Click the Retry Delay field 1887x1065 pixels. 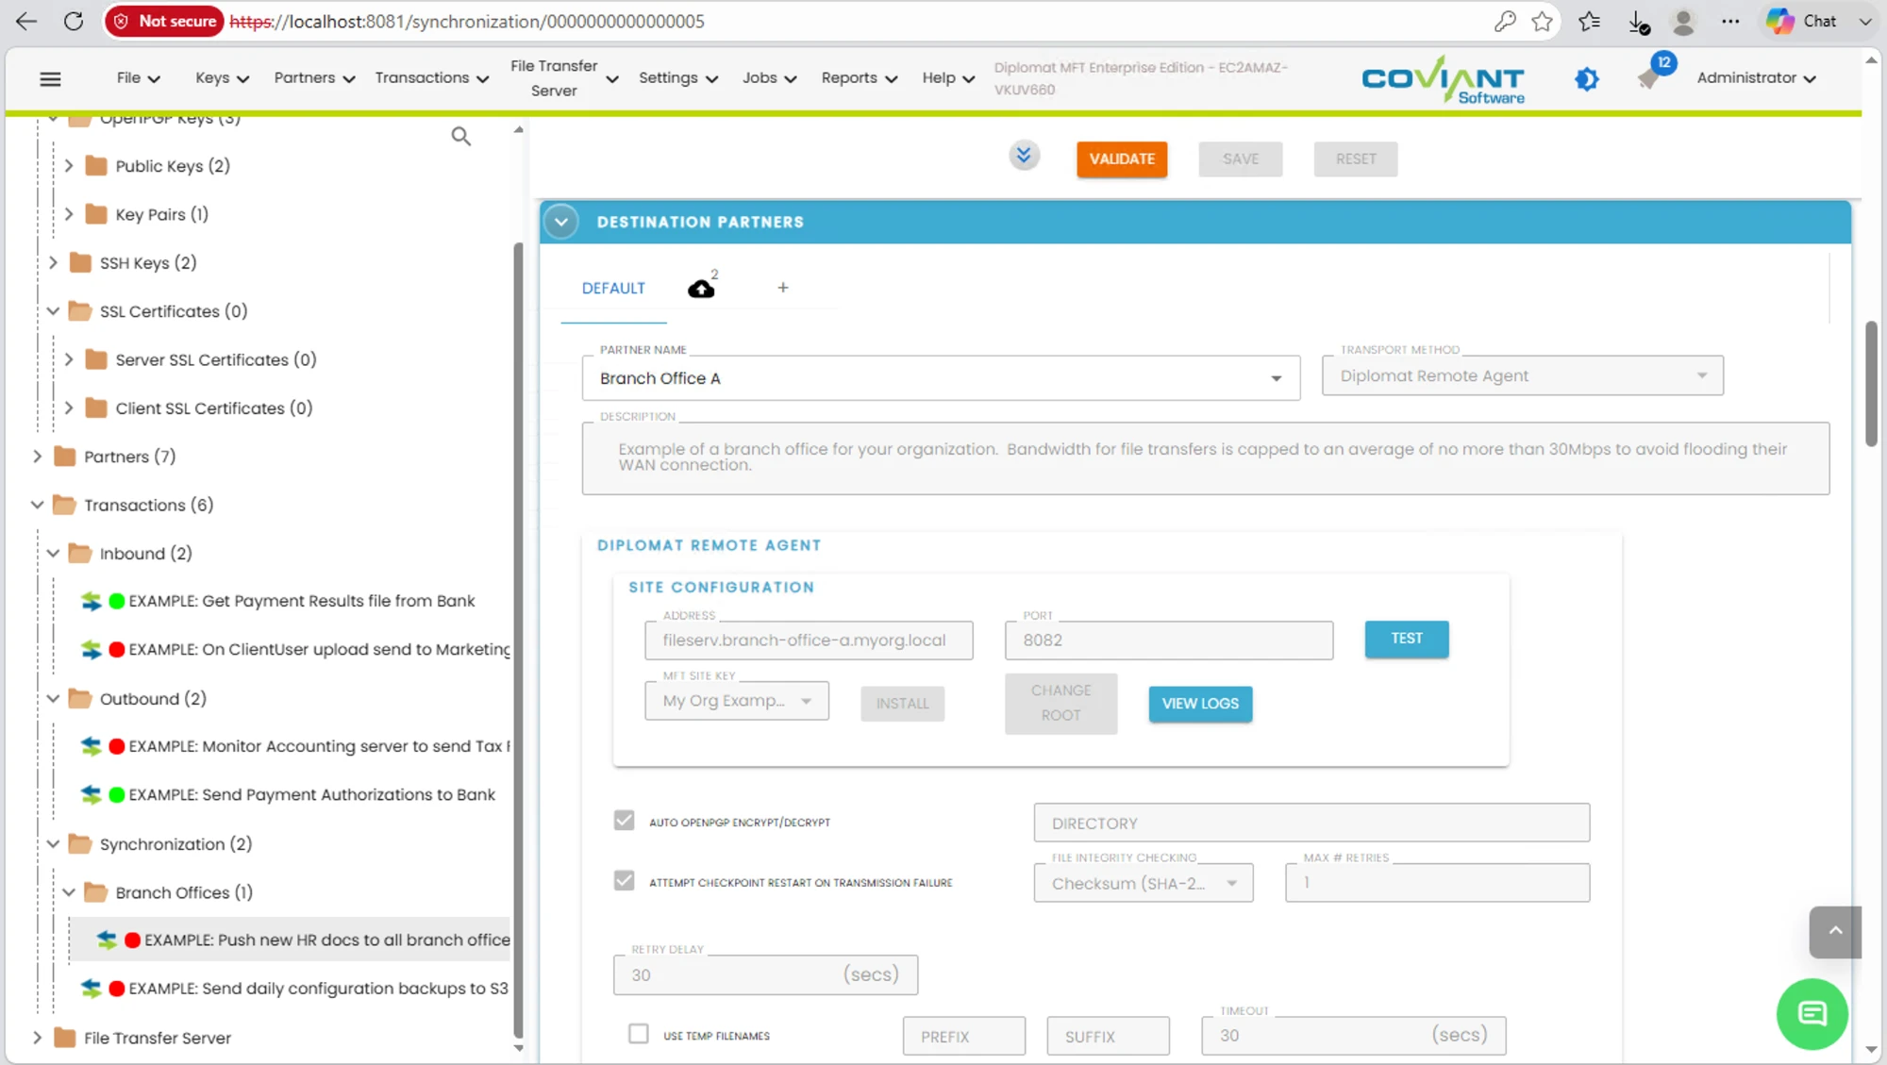click(765, 975)
